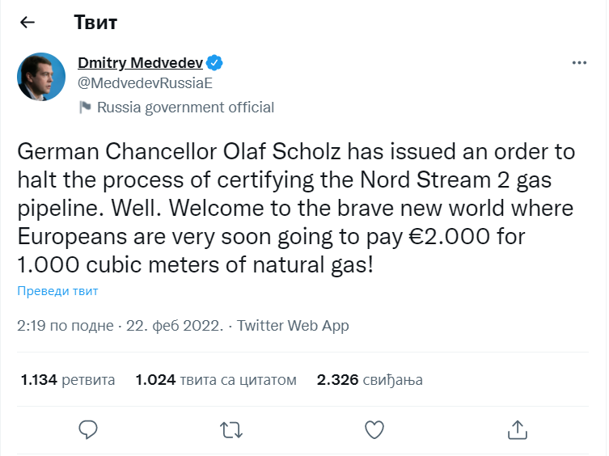Open the 1.134 ретвита list

68,379
